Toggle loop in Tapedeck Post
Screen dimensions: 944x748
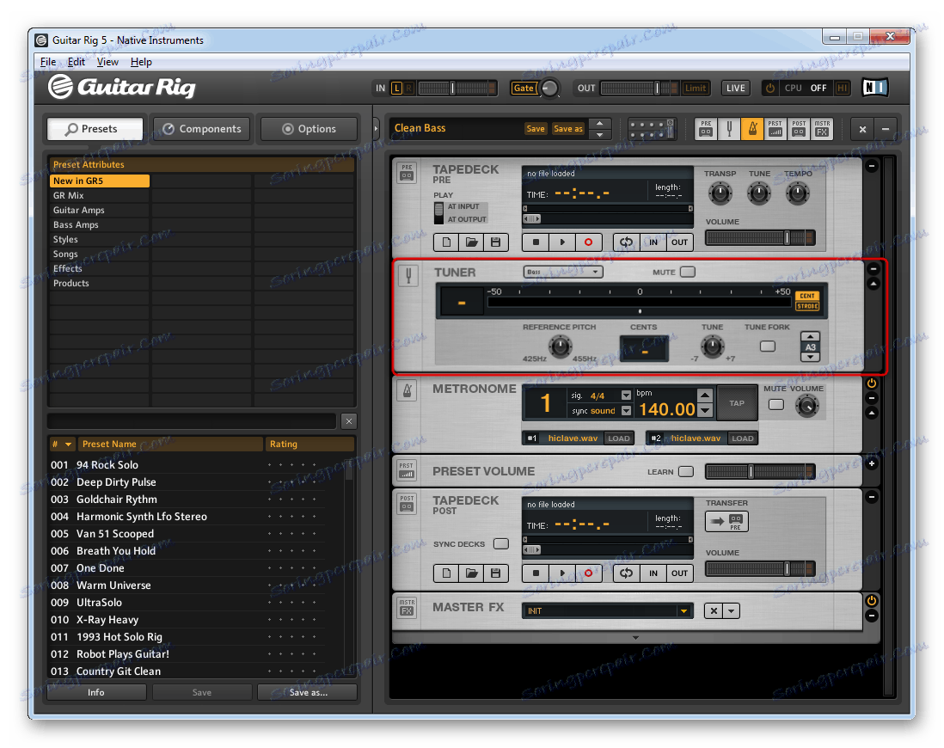[627, 573]
